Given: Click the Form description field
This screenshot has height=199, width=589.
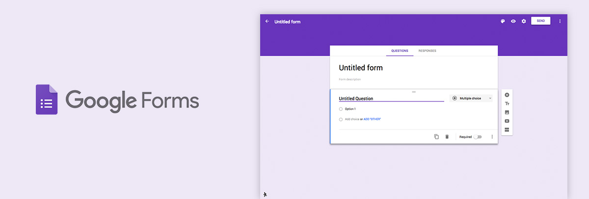Looking at the screenshot, I should coord(350,79).
